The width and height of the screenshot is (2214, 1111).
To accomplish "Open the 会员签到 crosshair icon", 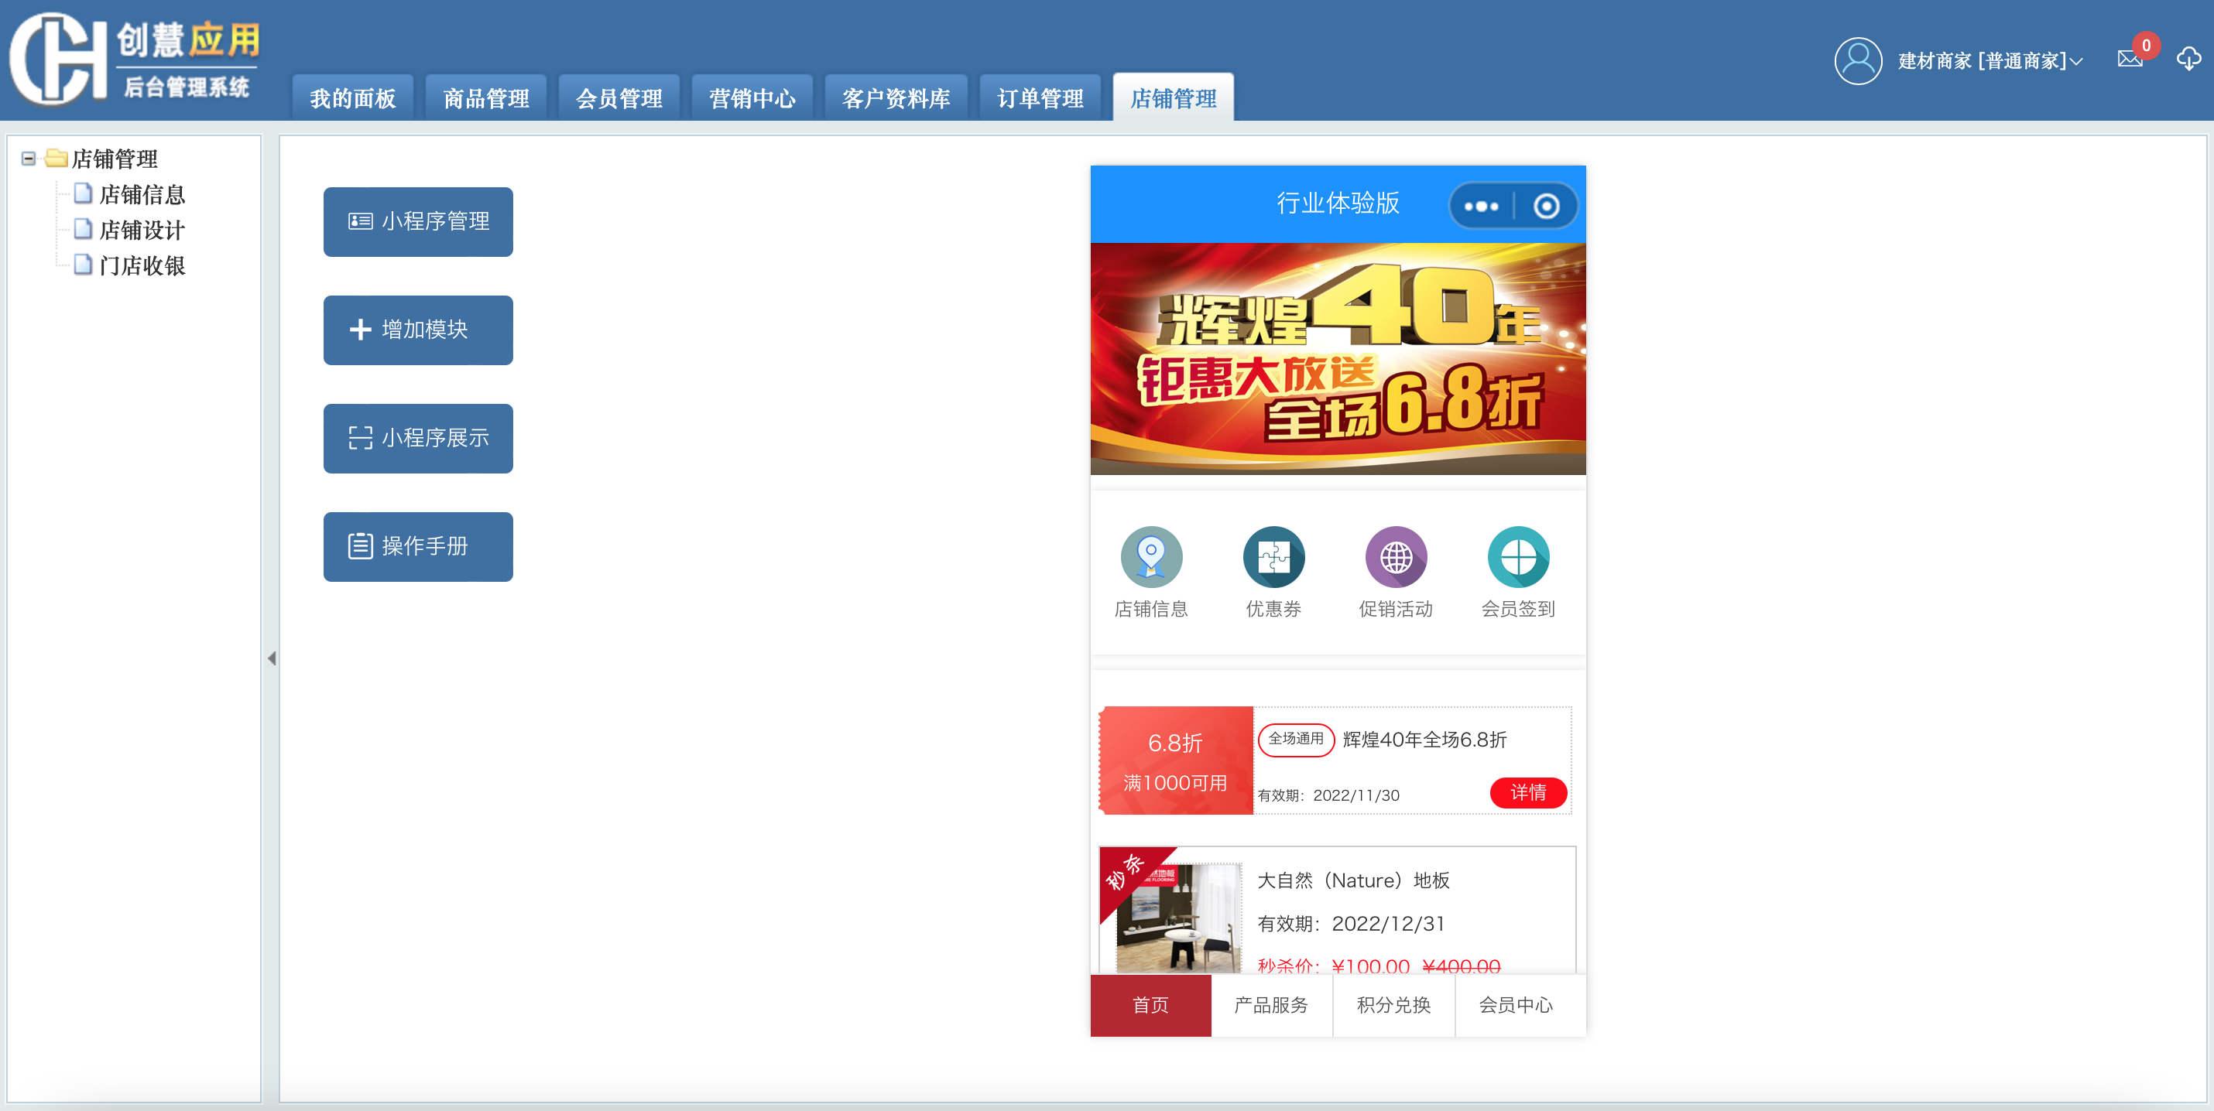I will click(x=1518, y=557).
